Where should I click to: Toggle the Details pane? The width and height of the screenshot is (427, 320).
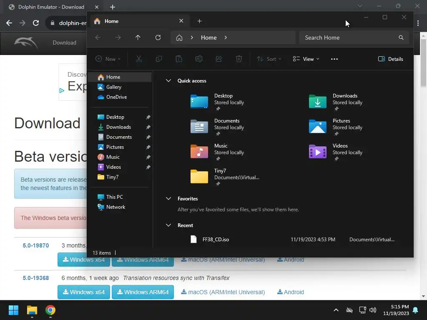pos(390,59)
